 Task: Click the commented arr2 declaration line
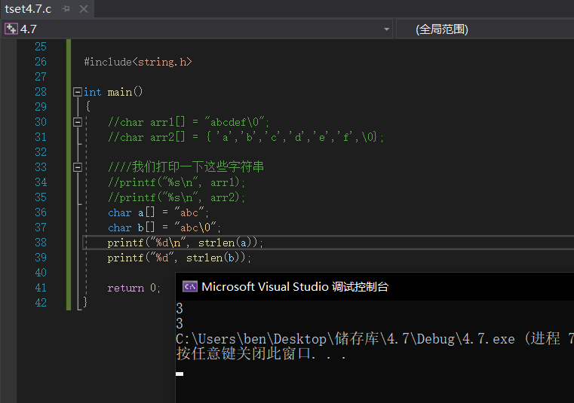point(246,137)
